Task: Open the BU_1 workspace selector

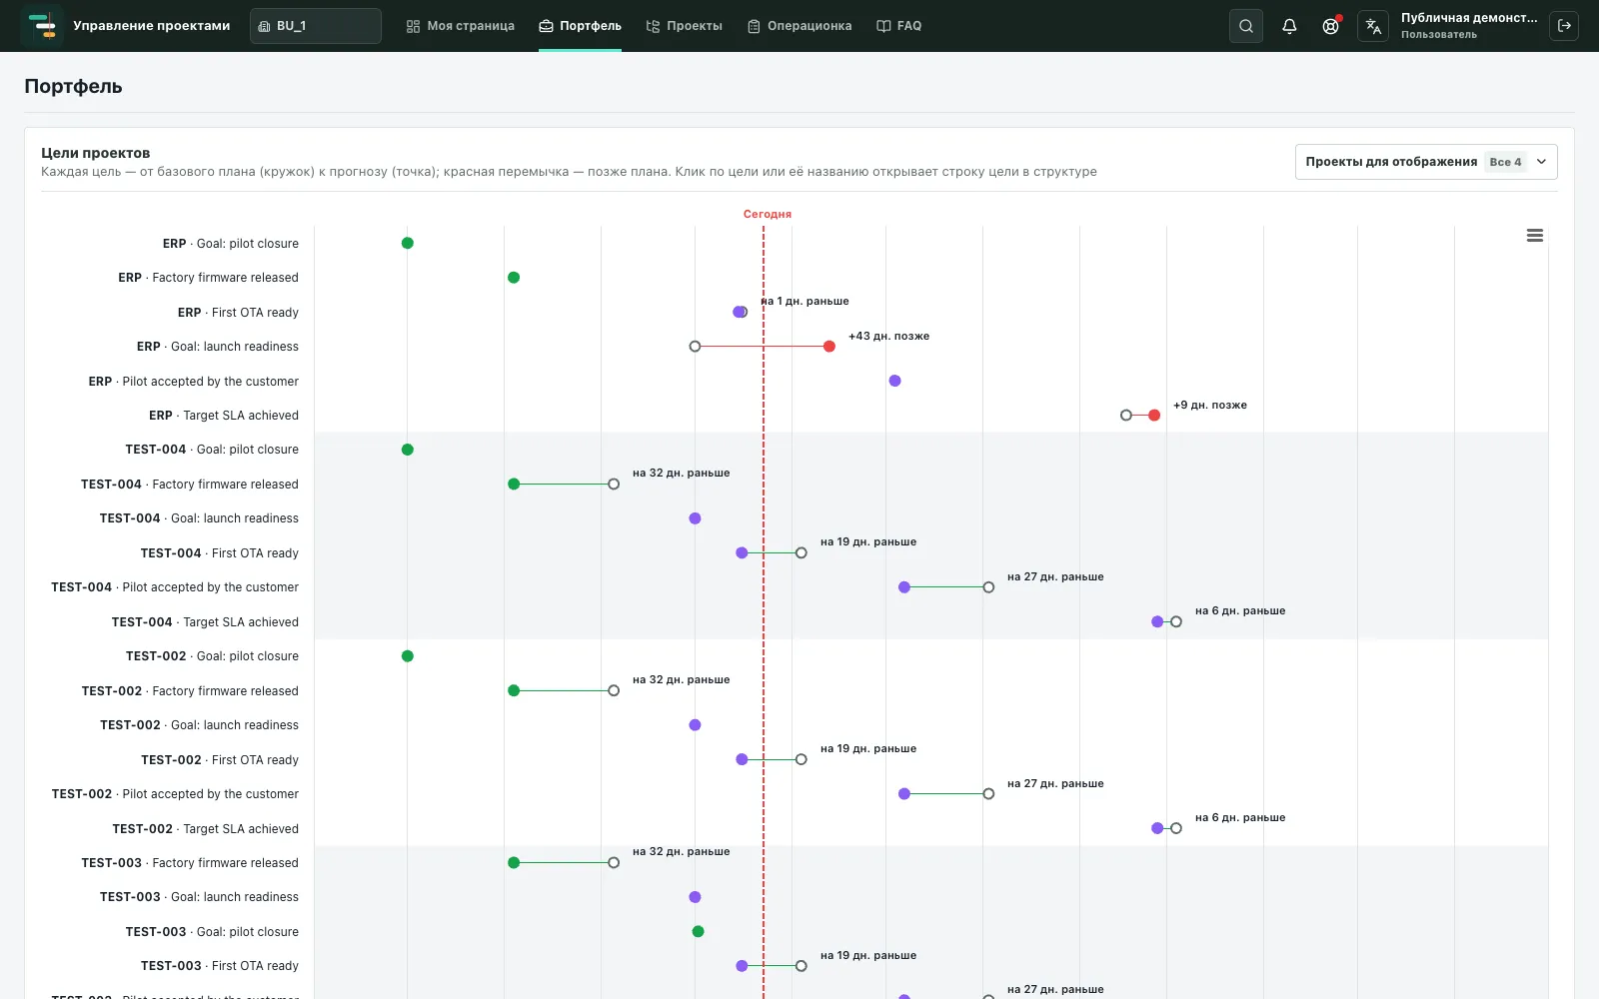Action: point(316,26)
